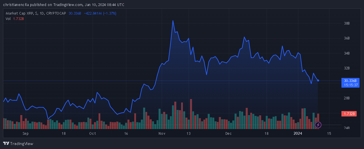Image resolution: width=364 pixels, height=149 pixels.
Task: Click the Nov date axis label
Action: click(x=162, y=134)
